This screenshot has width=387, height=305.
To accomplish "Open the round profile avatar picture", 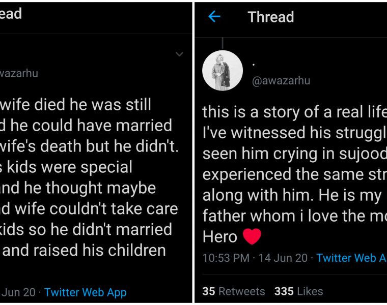I will point(223,71).
